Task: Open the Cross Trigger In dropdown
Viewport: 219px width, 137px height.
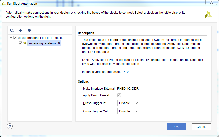Action: click(128, 103)
